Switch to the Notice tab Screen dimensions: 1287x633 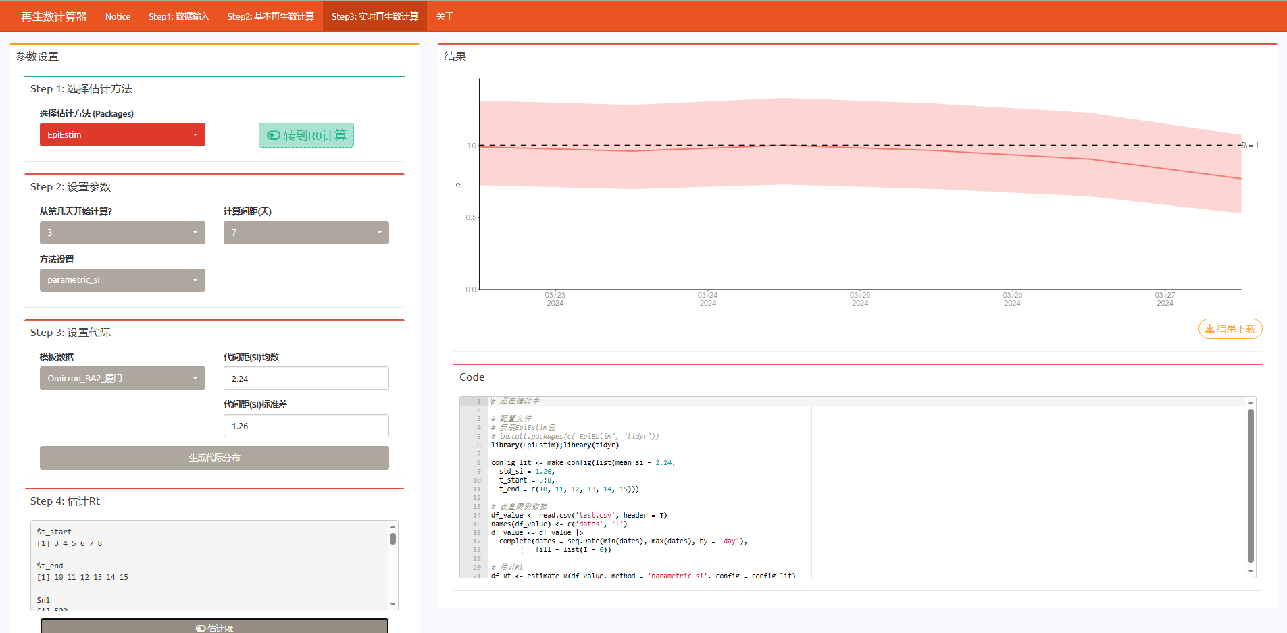coord(118,16)
